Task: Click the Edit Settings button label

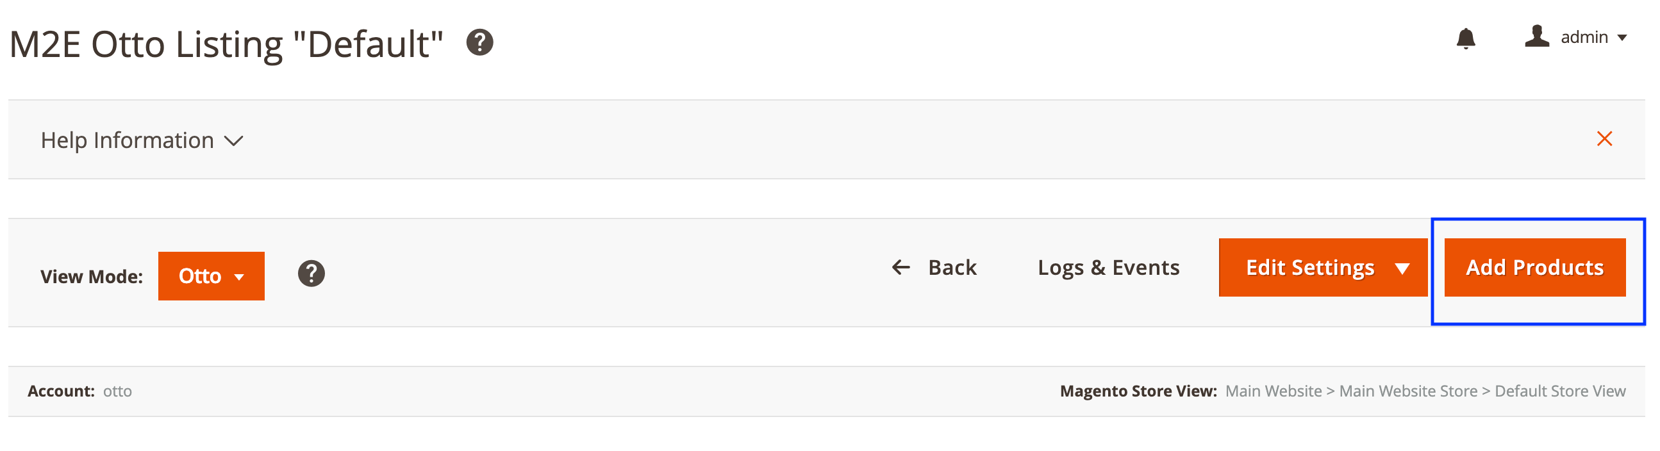Action: pyautogui.click(x=1309, y=267)
